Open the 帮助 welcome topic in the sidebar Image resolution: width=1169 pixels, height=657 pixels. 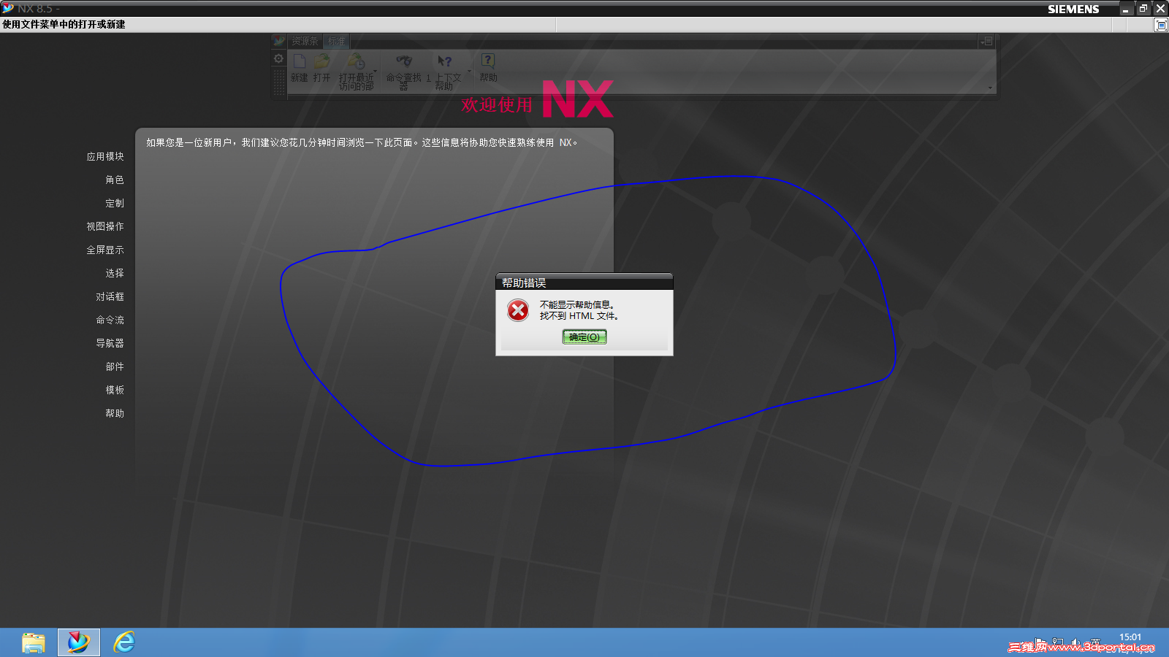click(x=115, y=413)
